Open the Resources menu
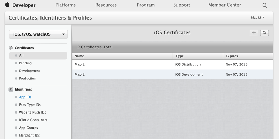 pyautogui.click(x=106, y=5)
